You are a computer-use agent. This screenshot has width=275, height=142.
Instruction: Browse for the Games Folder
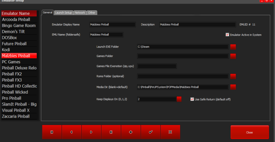[x=233, y=56]
